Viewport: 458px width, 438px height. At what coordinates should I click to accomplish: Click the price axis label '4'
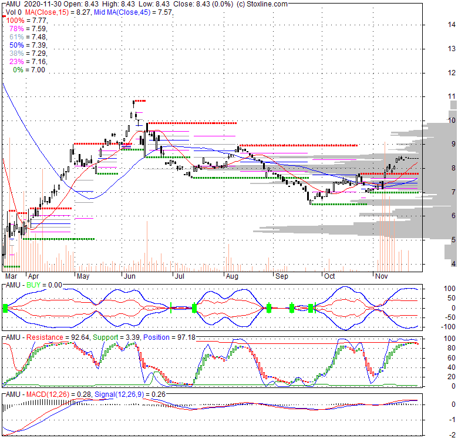(x=453, y=264)
